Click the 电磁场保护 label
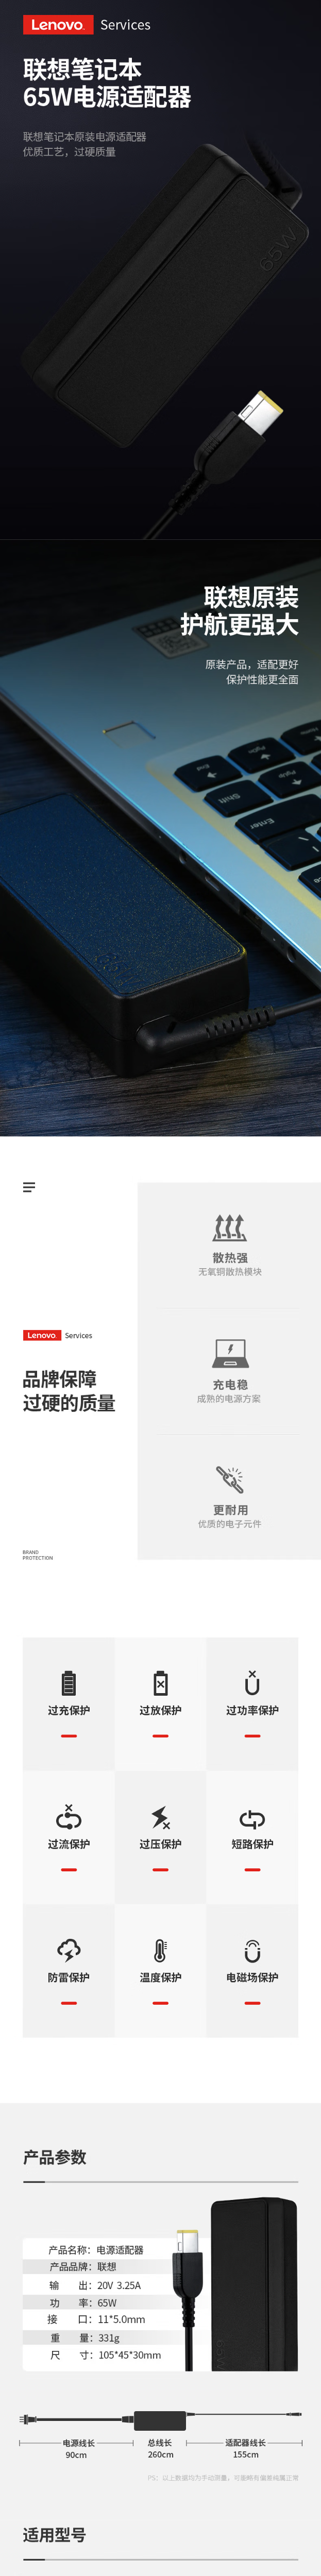The height and width of the screenshot is (2576, 321). pyautogui.click(x=252, y=1977)
